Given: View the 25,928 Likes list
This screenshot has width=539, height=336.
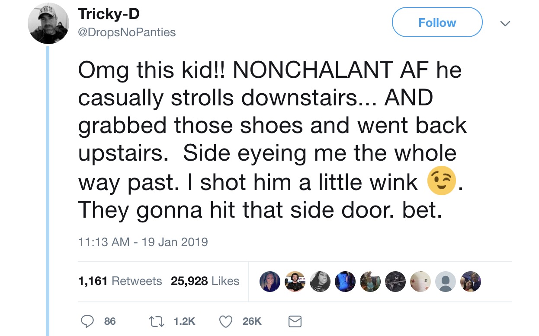Looking at the screenshot, I should coord(205,281).
